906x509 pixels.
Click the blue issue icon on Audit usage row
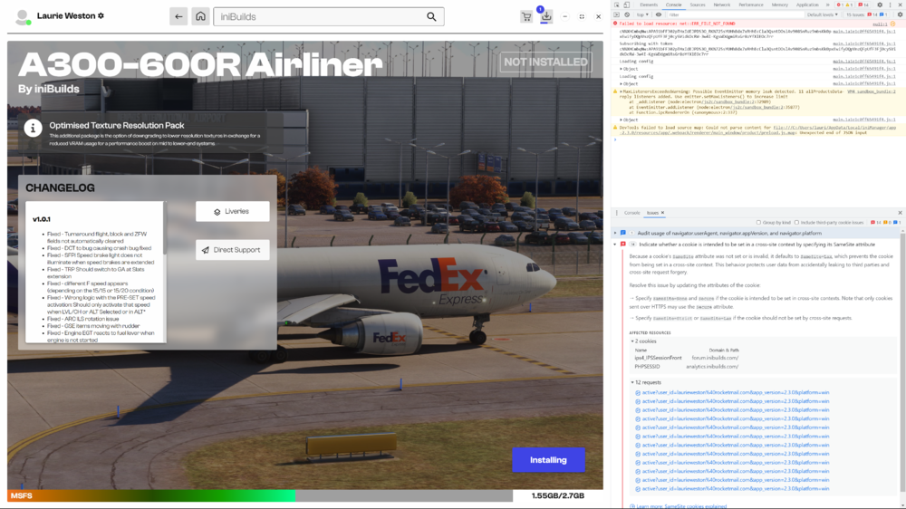(623, 233)
